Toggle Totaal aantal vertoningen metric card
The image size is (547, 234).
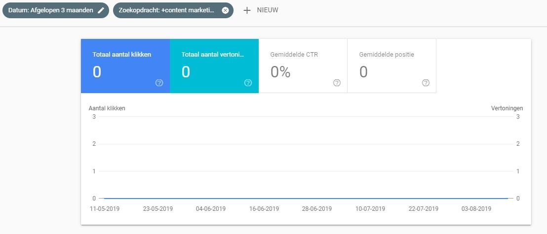tap(214, 66)
